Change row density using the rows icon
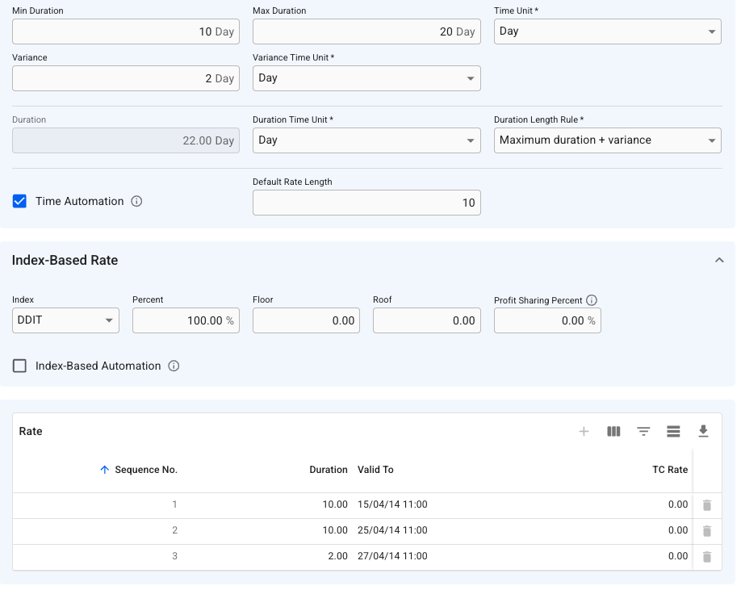This screenshot has width=741, height=590. point(673,432)
